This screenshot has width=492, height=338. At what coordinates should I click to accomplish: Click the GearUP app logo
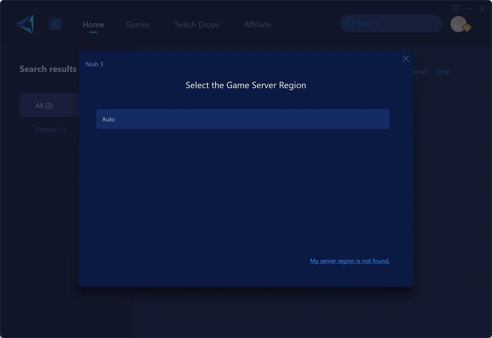[25, 24]
